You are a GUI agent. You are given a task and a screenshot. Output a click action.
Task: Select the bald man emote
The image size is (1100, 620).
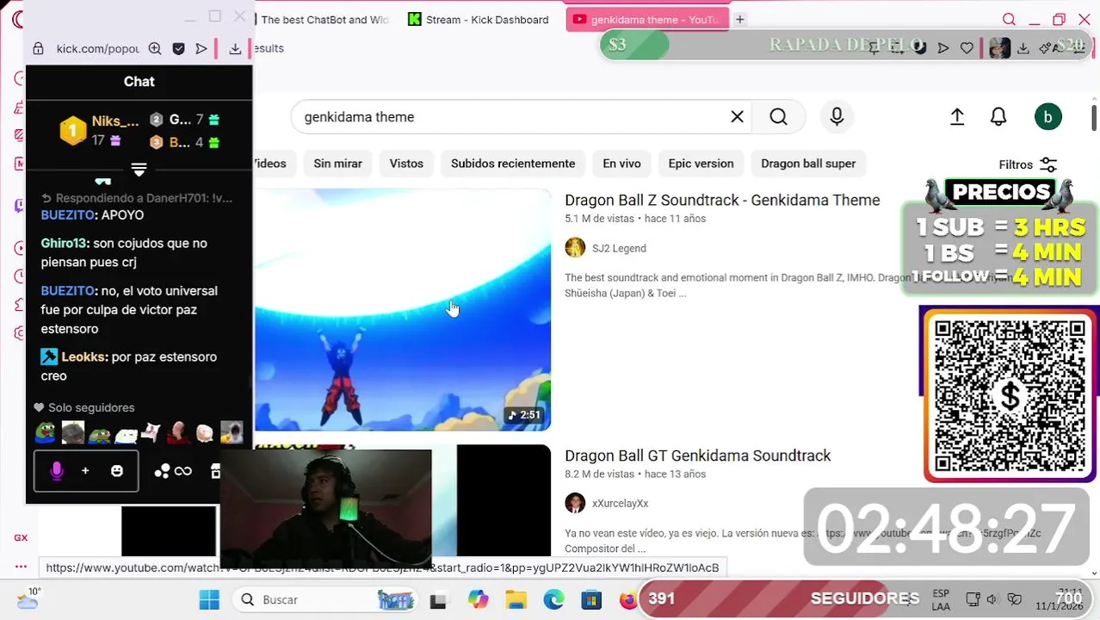(178, 432)
